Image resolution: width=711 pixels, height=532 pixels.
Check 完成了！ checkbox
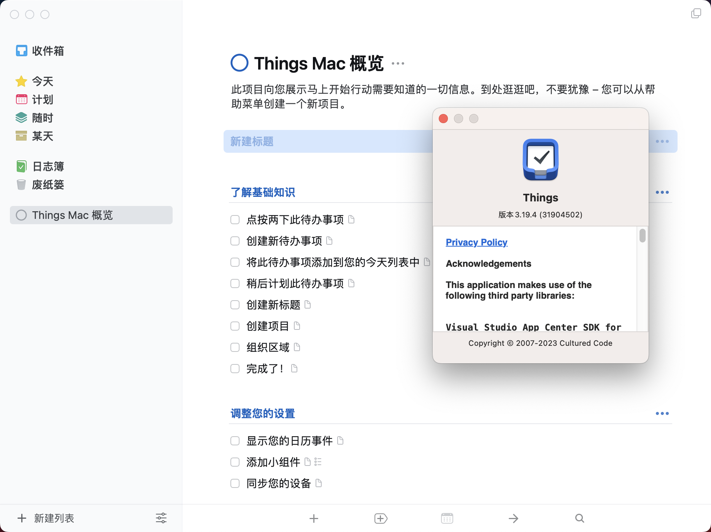point(235,369)
